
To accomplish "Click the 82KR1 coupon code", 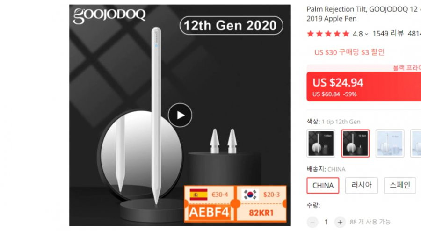I will click(261, 213).
